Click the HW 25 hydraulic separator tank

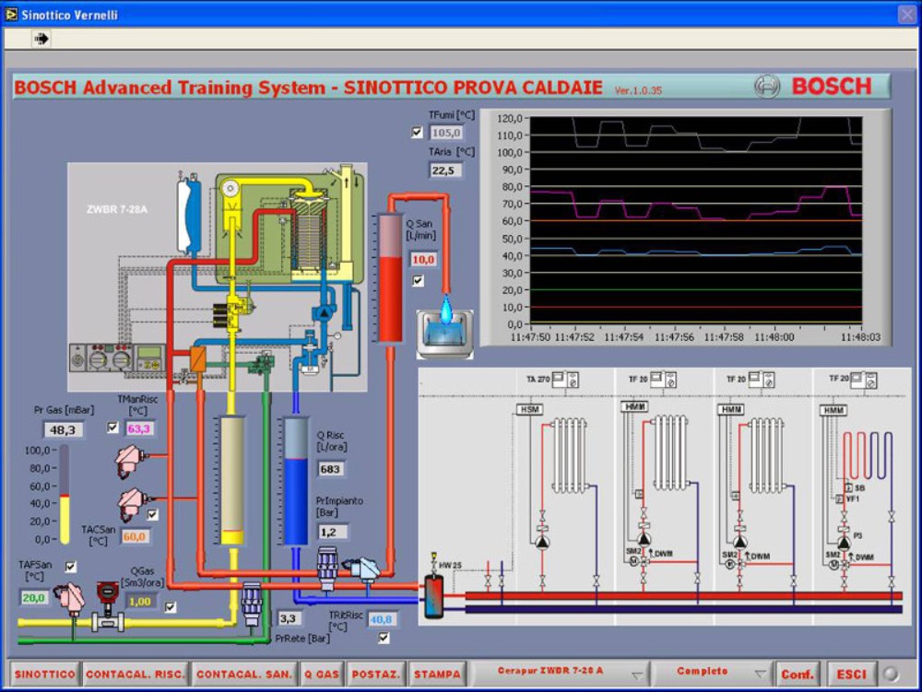(x=434, y=596)
